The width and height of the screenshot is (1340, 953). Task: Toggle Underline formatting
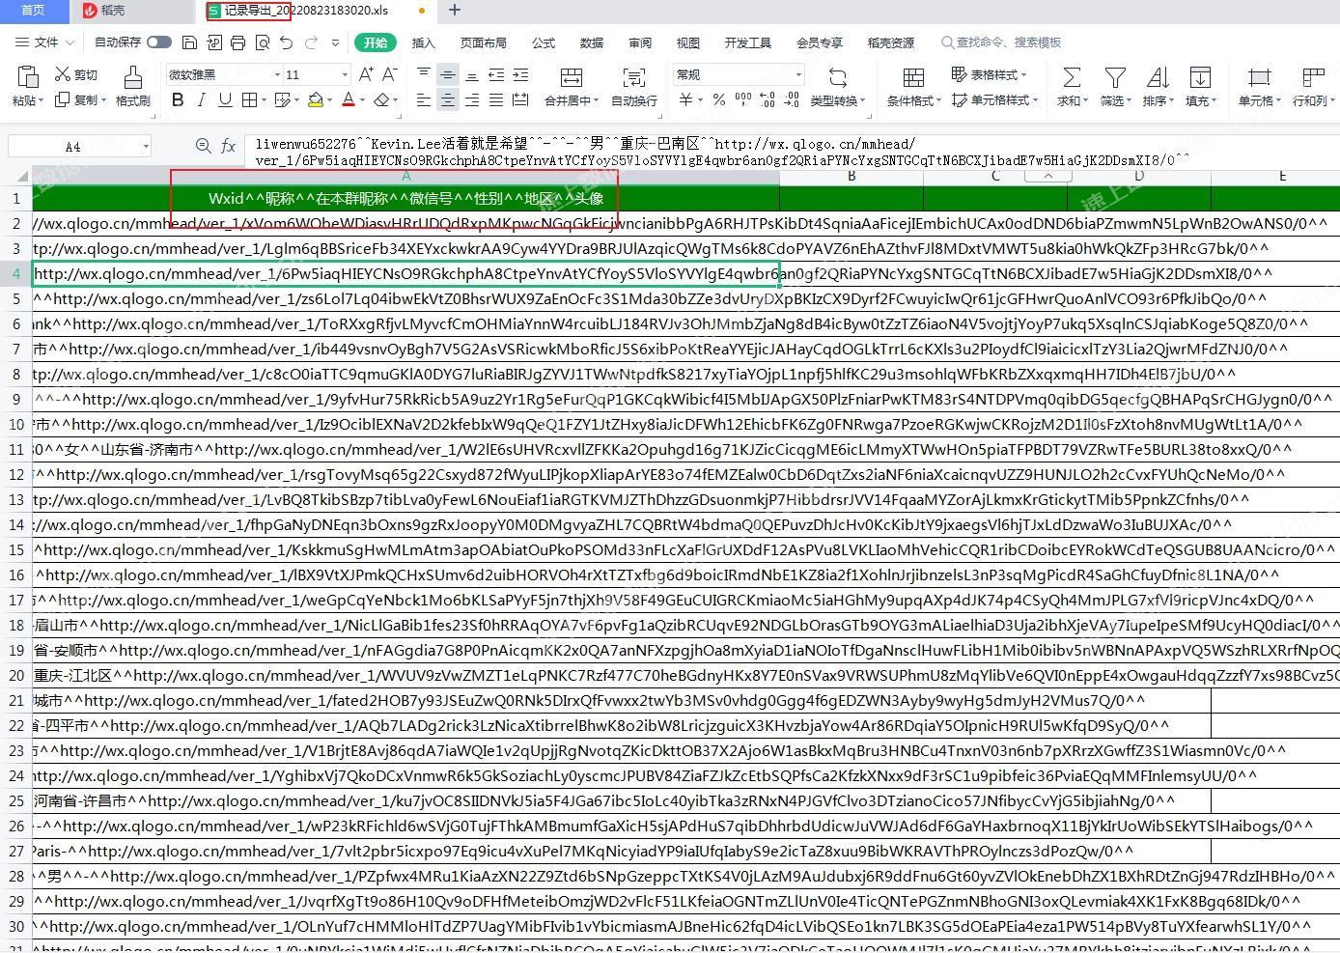[x=225, y=99]
